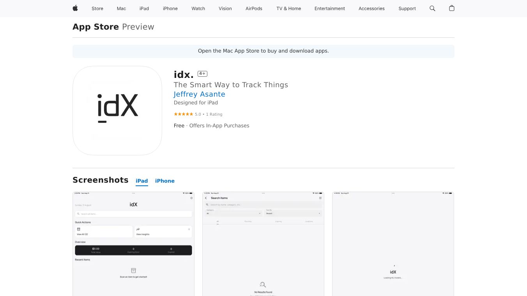Image resolution: width=527 pixels, height=296 pixels.
Task: Click the Apple logo icon
Action: pos(75,8)
